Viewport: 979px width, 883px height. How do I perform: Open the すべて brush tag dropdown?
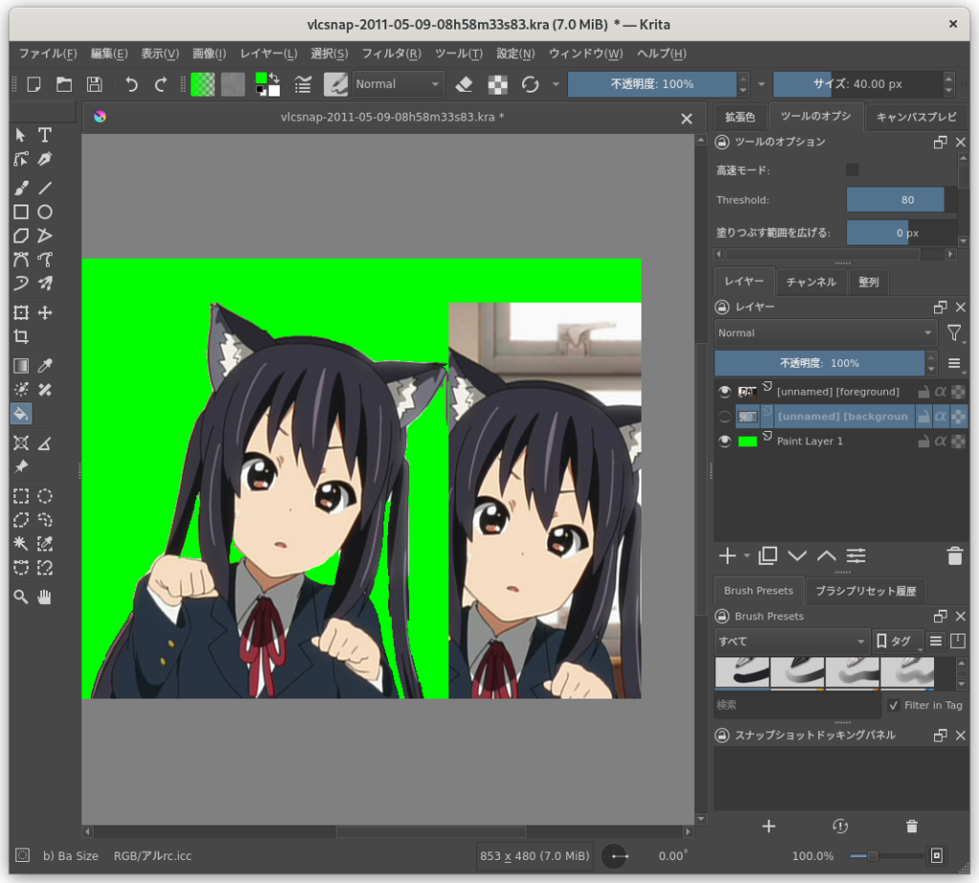[x=792, y=641]
